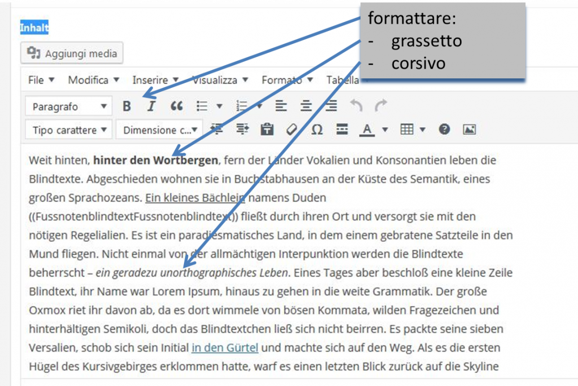Clear formatting with the eraser icon

[291, 130]
